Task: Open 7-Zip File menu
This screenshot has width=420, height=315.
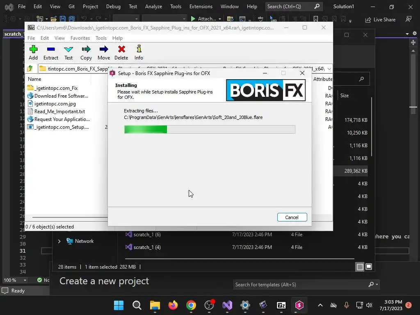Action: pos(31,38)
